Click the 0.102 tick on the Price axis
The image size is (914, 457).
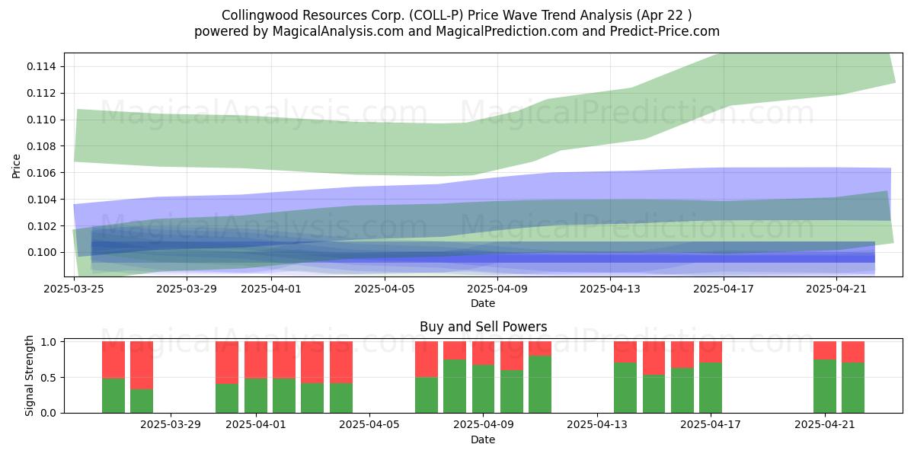click(x=42, y=226)
